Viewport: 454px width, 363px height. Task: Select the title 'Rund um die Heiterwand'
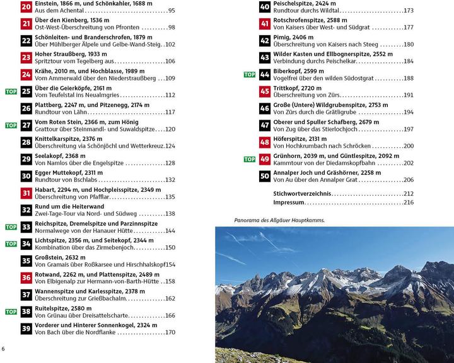(x=69, y=206)
